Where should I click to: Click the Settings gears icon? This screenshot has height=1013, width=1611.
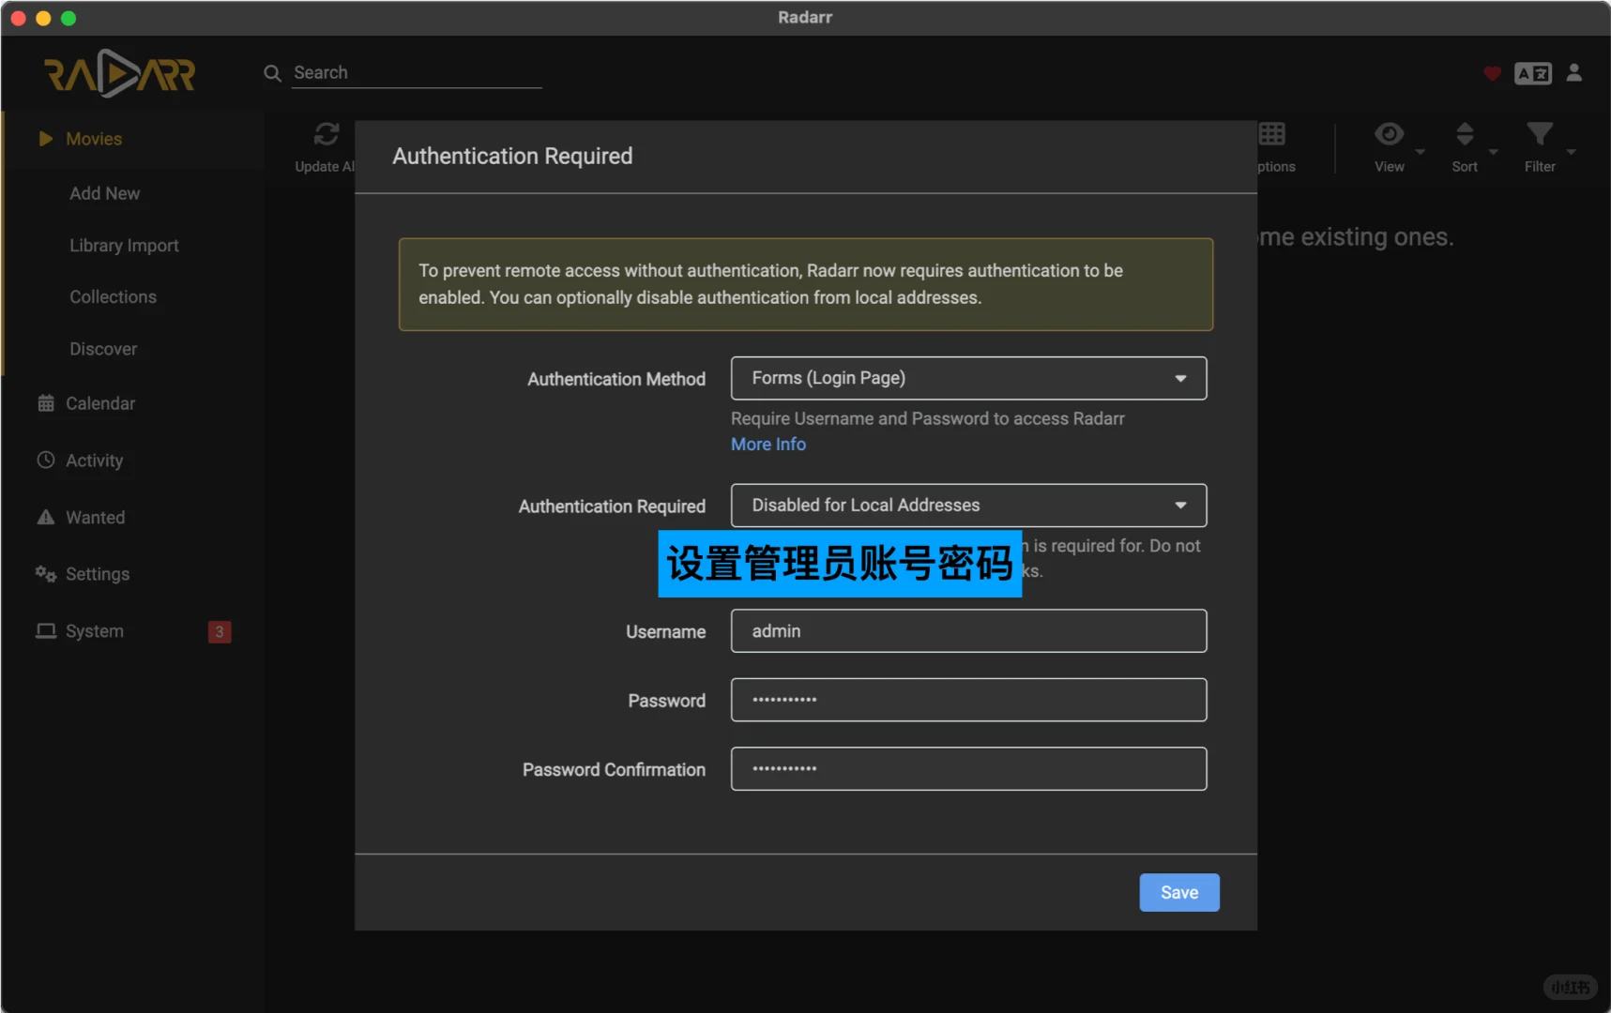tap(45, 573)
